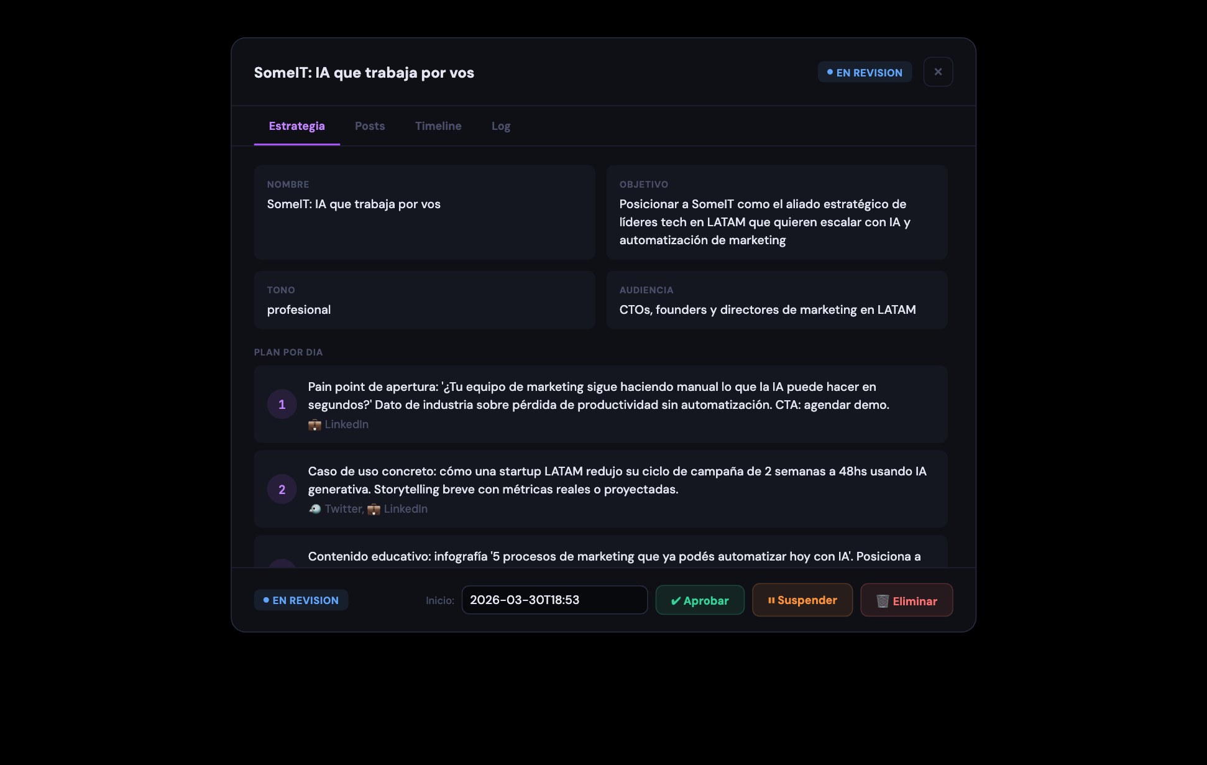Image resolution: width=1207 pixels, height=765 pixels.
Task: Click the Twitter bird icon on day 2
Action: point(315,509)
